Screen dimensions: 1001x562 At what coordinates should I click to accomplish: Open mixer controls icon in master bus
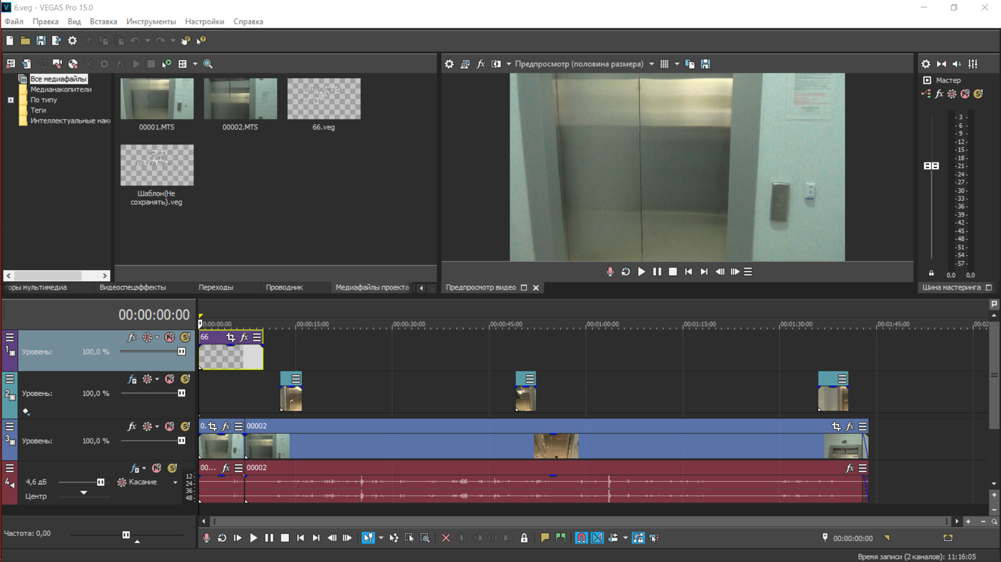973,64
